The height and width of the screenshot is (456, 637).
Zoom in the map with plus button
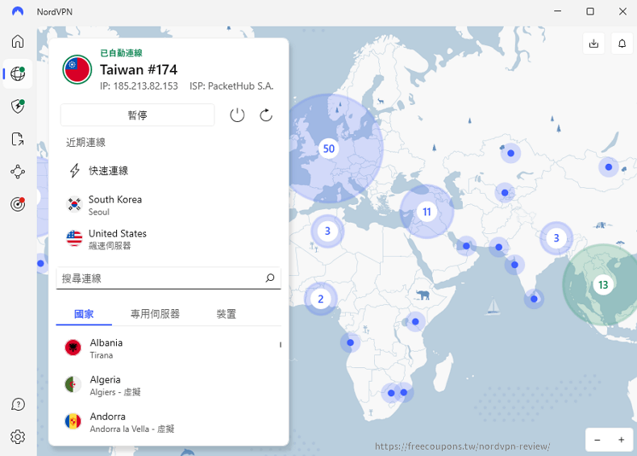coord(621,440)
